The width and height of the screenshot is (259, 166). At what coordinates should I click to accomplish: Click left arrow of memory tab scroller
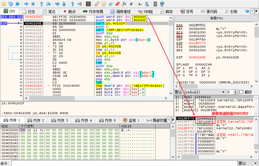click(x=169, y=120)
